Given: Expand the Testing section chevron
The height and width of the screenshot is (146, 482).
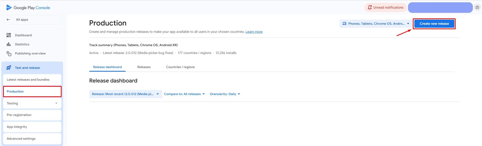Looking at the screenshot, I should (56, 103).
